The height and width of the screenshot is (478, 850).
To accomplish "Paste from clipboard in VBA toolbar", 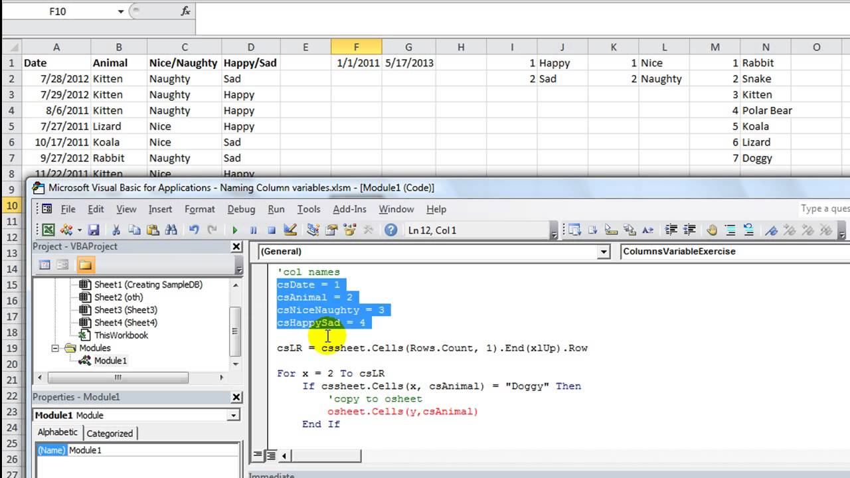I will pyautogui.click(x=153, y=230).
